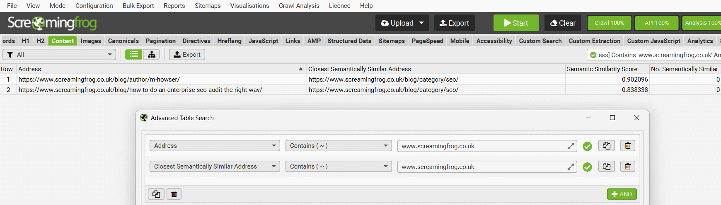The width and height of the screenshot is (721, 205).
Task: Sort by Semantic Similarity Score column
Action: click(x=607, y=69)
